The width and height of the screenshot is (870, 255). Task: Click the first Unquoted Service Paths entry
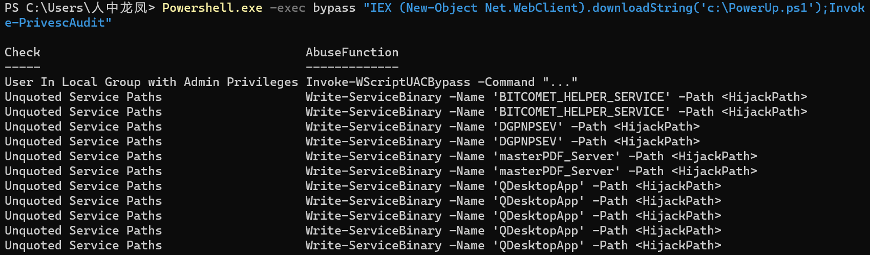coord(83,97)
